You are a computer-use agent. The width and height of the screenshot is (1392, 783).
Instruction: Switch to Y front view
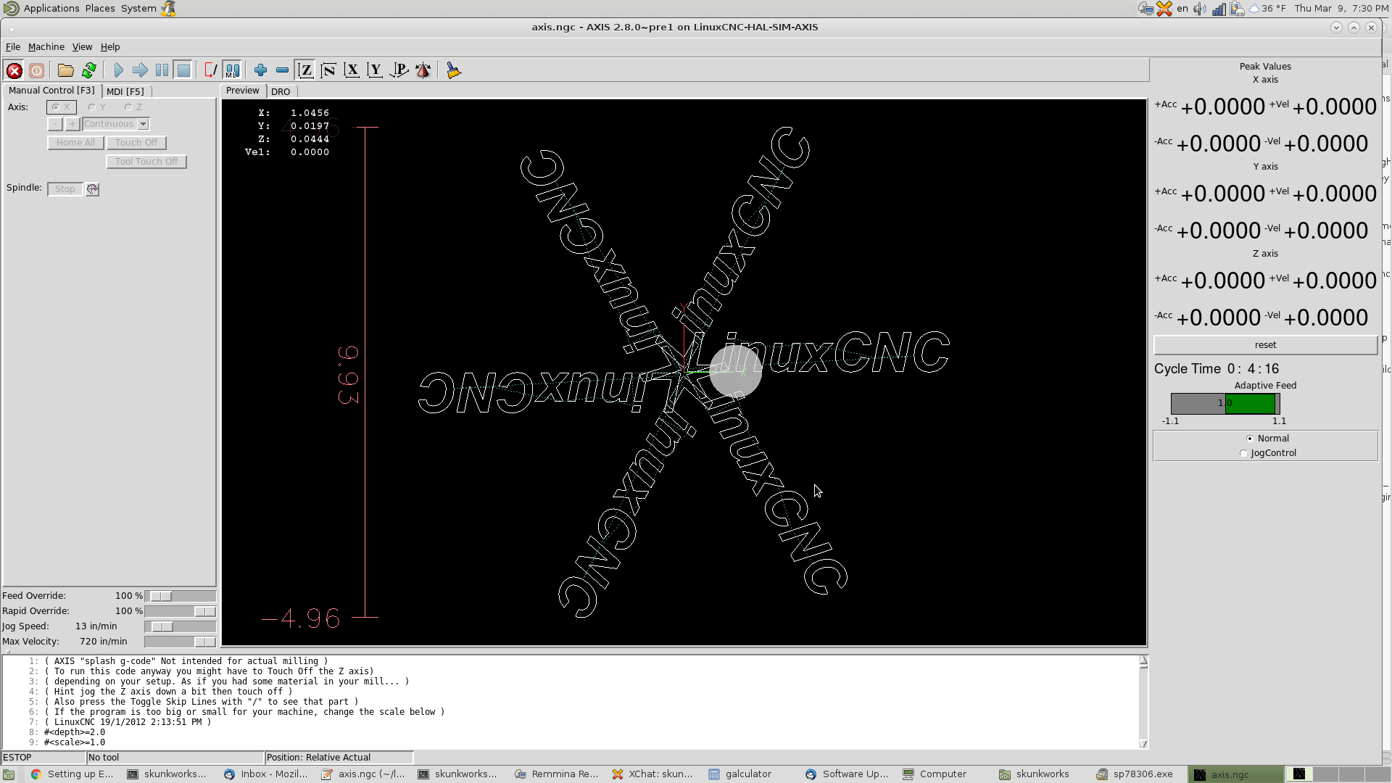pos(375,70)
